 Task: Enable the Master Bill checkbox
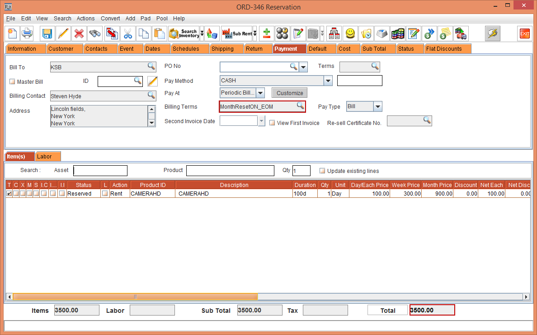12,82
